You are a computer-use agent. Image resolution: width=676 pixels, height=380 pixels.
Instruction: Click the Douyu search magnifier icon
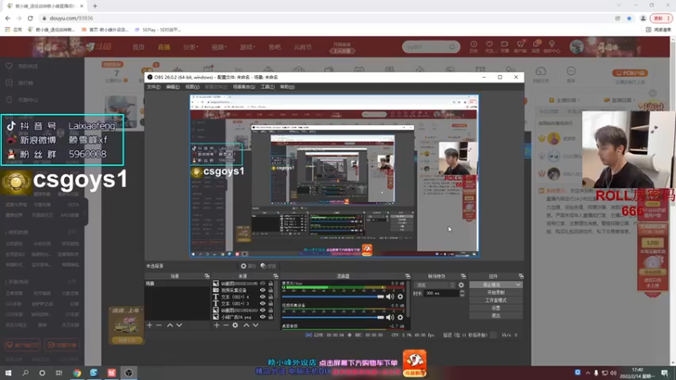point(452,46)
